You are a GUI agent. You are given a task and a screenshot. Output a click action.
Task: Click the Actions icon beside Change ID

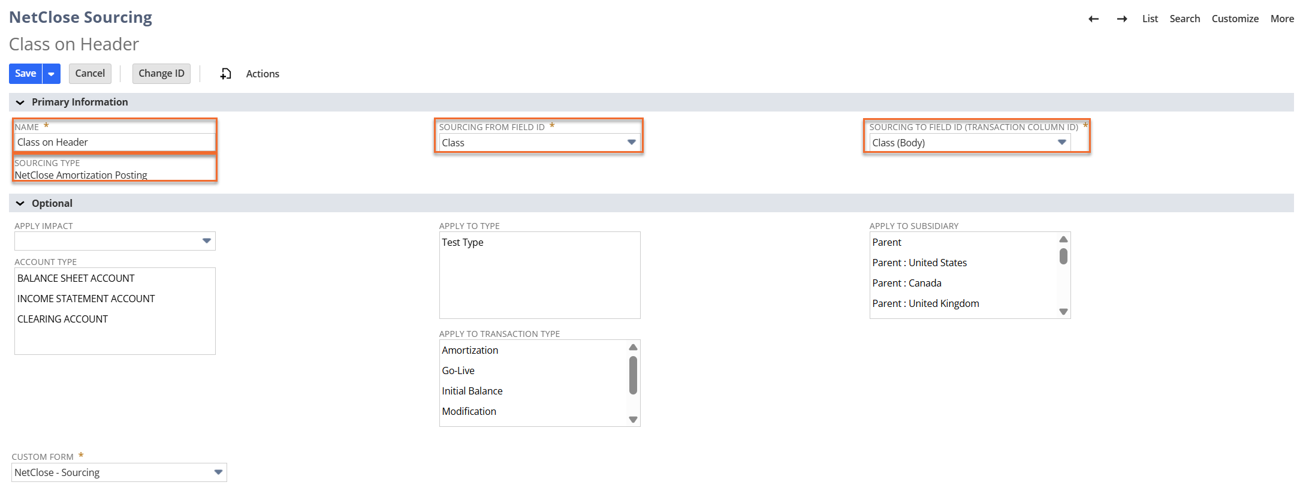point(225,74)
